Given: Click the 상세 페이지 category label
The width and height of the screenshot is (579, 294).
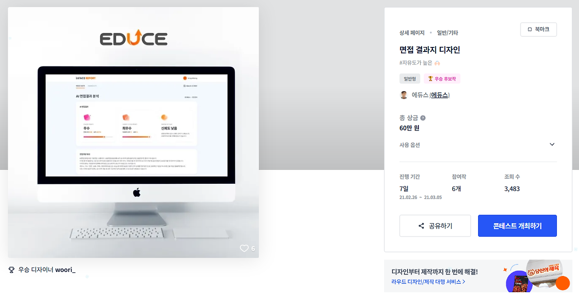Looking at the screenshot, I should click(x=412, y=33).
